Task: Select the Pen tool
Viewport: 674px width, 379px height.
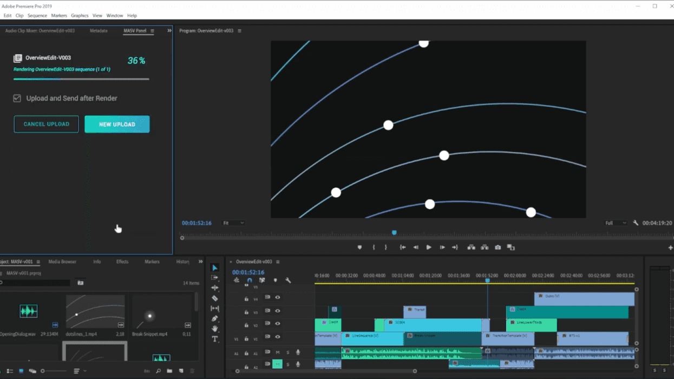Action: point(215,319)
